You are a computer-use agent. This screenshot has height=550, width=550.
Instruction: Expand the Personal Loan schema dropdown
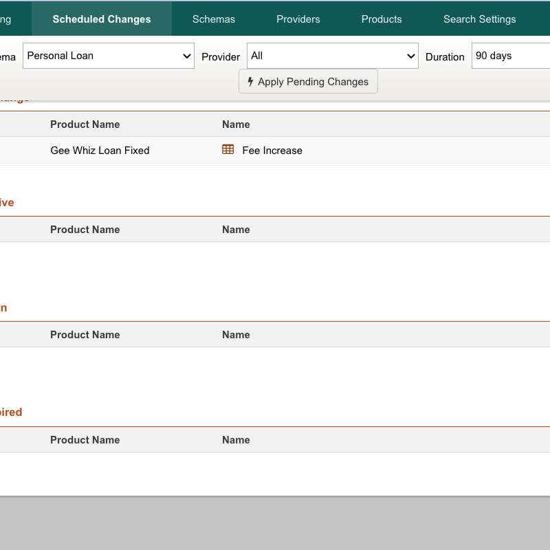[x=109, y=56]
